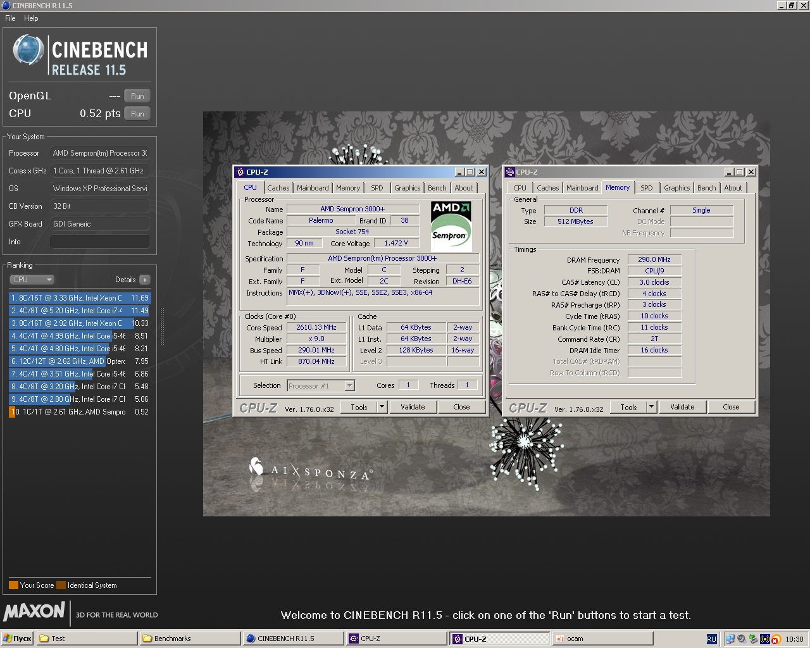Open the Пуск Start button
Screen dimensions: 810x648
point(18,639)
